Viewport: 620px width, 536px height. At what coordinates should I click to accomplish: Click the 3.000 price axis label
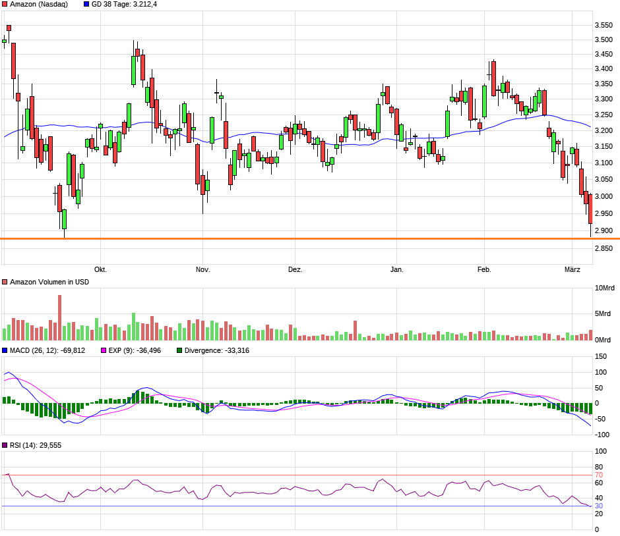point(604,197)
